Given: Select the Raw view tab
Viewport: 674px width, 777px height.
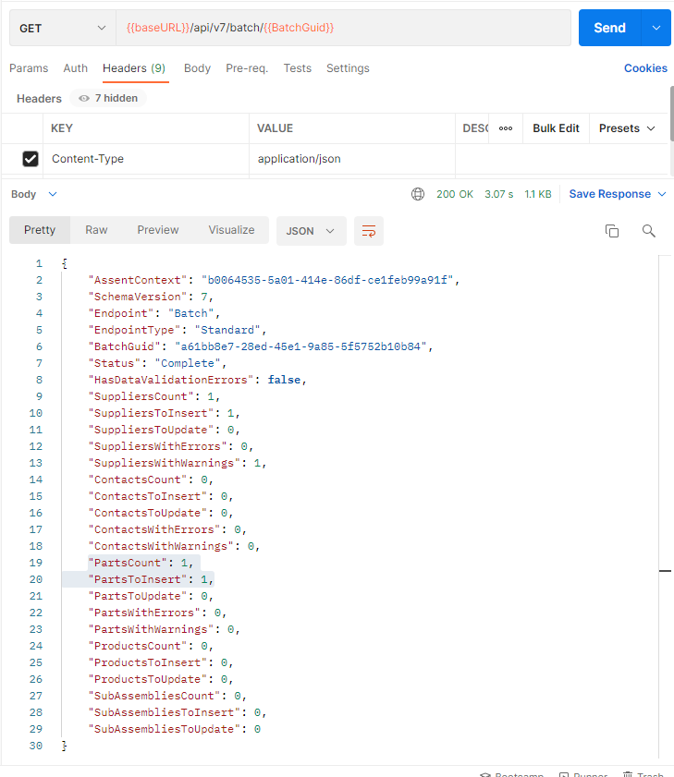Looking at the screenshot, I should (96, 230).
